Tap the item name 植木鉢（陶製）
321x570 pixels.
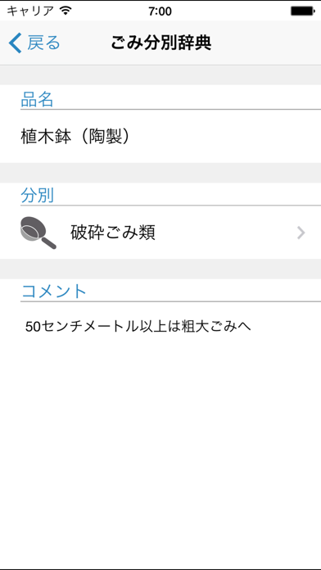click(x=75, y=137)
